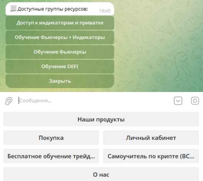
Task: Open 'Личный кабинет'
Action: click(x=151, y=138)
